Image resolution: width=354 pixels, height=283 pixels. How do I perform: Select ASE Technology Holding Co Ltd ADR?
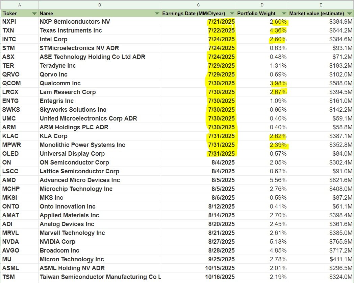point(100,57)
